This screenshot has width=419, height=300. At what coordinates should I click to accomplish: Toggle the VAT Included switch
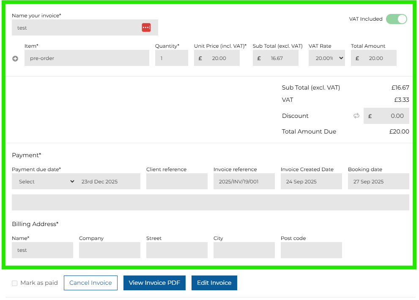[x=396, y=19]
